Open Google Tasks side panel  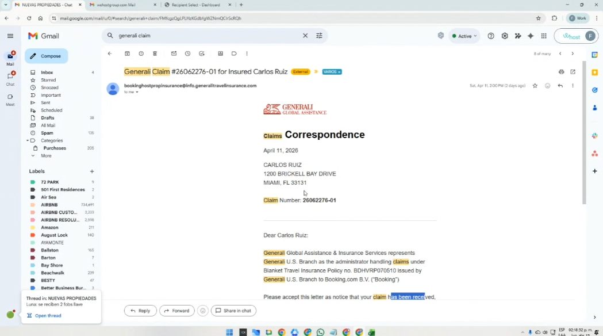(594, 90)
